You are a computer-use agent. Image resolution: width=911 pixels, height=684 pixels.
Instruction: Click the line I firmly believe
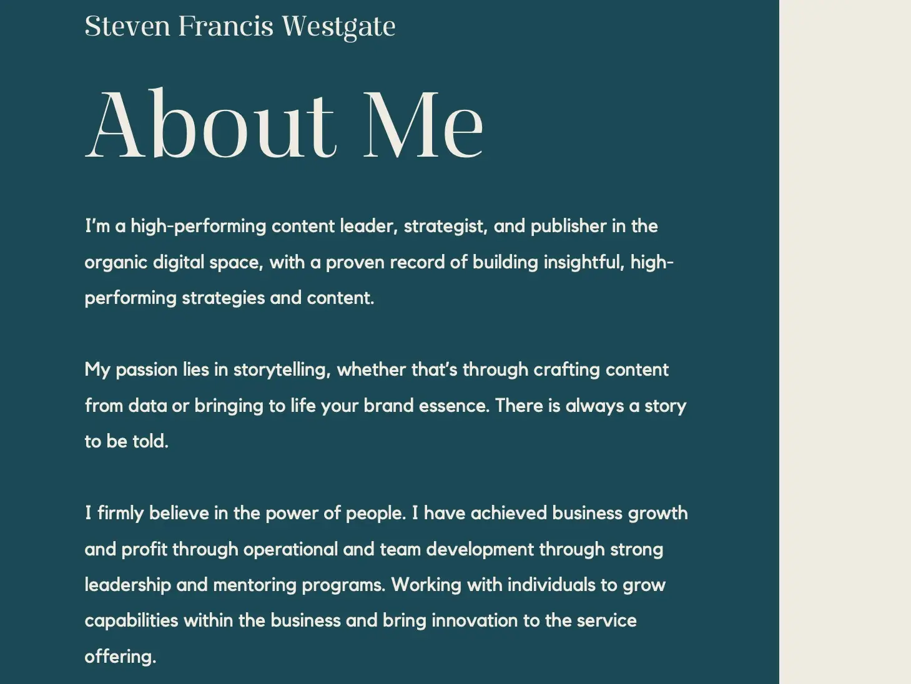386,513
